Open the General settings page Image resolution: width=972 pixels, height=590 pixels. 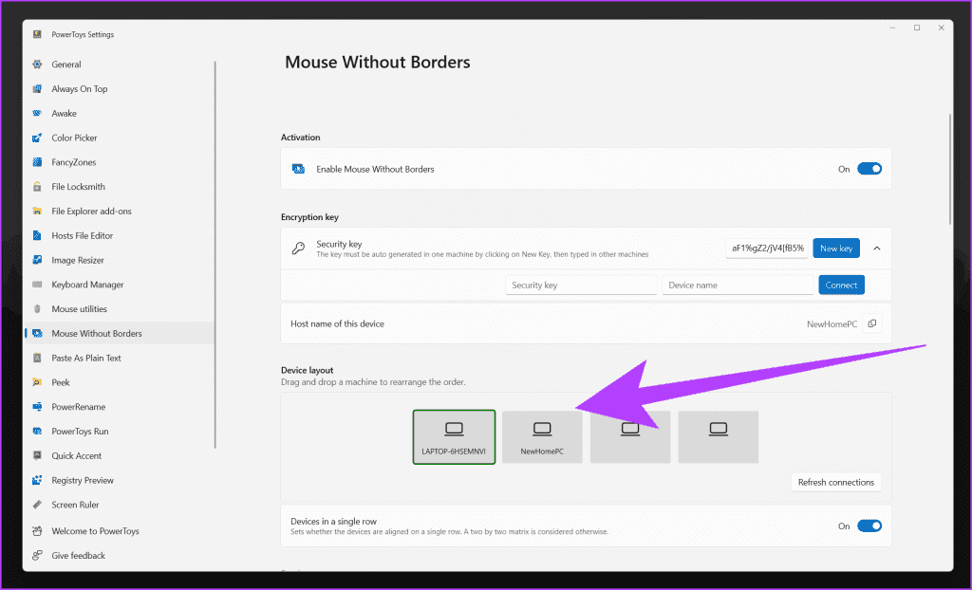pos(66,65)
